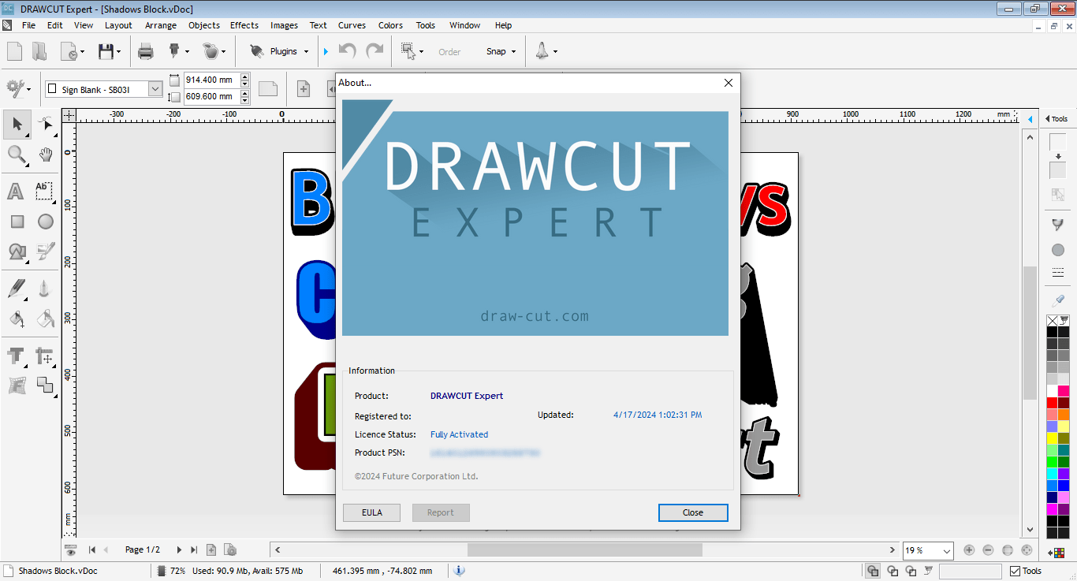Screen dimensions: 1077x581
Task: Select the paint bucket Fill tool
Action: point(17,318)
